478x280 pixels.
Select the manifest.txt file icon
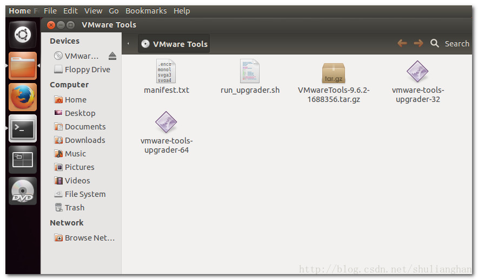(166, 71)
